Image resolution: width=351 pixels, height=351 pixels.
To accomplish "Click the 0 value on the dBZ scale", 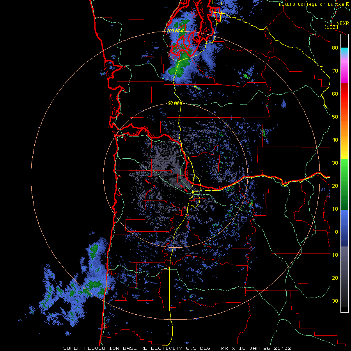I will coord(337,232).
